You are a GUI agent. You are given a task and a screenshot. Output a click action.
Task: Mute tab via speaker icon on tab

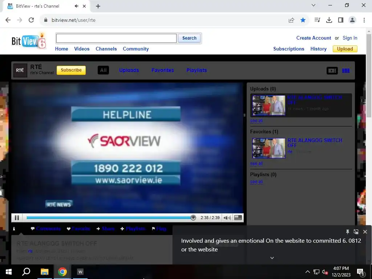click(x=76, y=6)
